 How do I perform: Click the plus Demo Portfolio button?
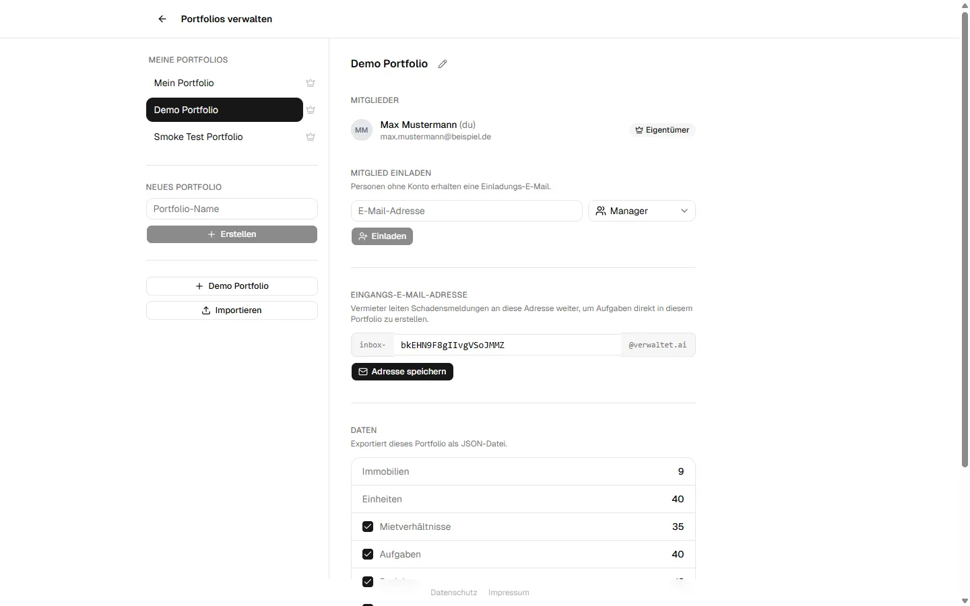click(x=232, y=286)
